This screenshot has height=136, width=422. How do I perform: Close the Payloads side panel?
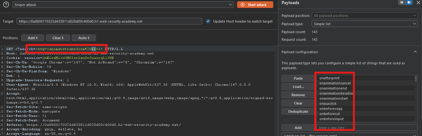418,3
